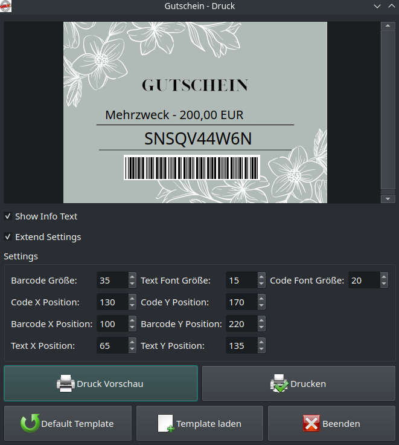The width and height of the screenshot is (399, 445).
Task: Increase the Code X Position value
Action: tap(132, 299)
